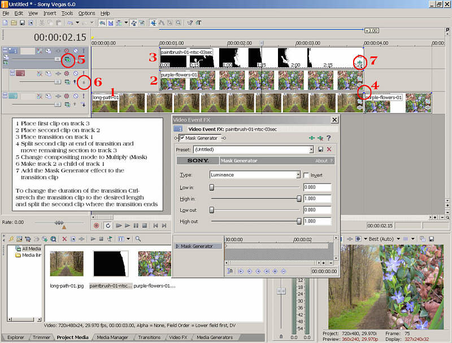Open the Tools menu

click(67, 13)
